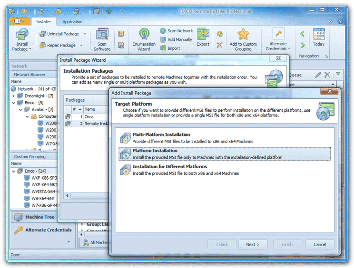This screenshot has height=268, width=354.
Task: Select Installation for Different Platforms option
Action: coord(225,170)
